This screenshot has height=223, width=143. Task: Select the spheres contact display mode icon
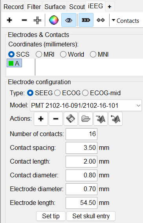(x=101, y=20)
